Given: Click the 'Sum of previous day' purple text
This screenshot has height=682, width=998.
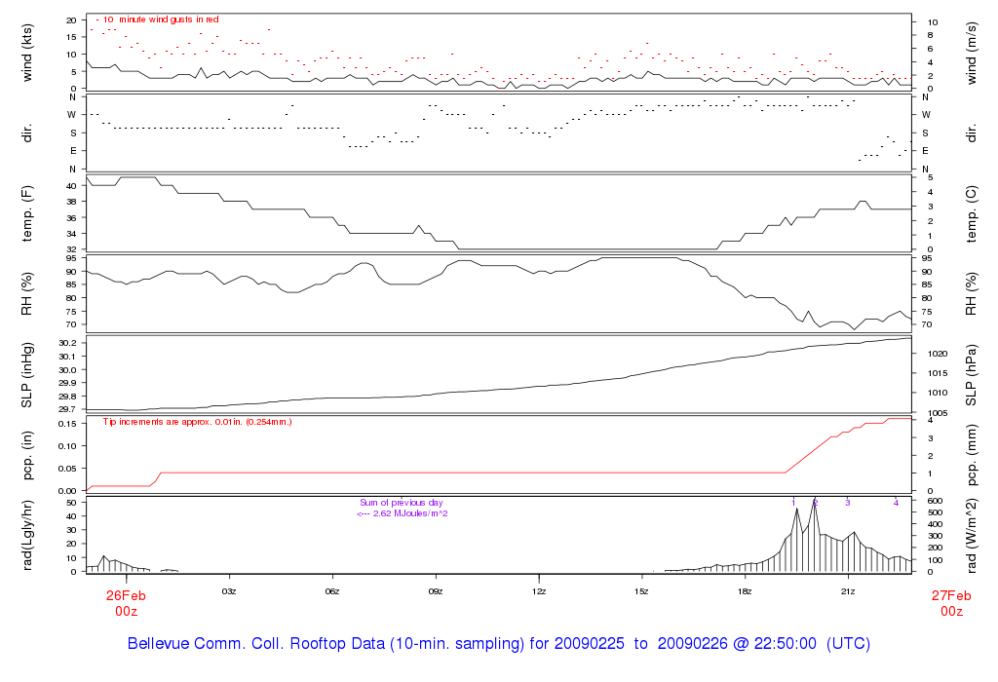Looking at the screenshot, I should 401,503.
